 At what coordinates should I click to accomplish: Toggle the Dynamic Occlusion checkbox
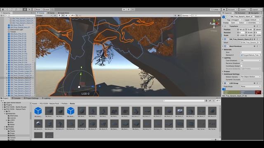coord(241,79)
